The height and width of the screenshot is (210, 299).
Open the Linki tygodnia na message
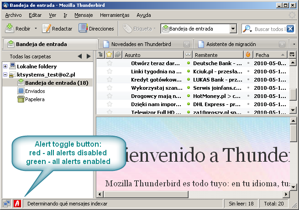click(156, 72)
